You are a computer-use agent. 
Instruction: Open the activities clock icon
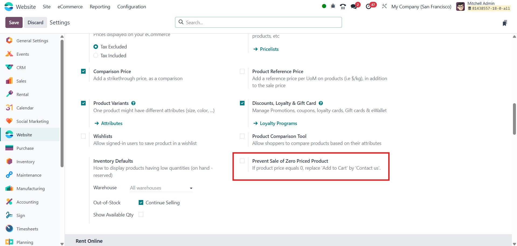[x=368, y=6]
